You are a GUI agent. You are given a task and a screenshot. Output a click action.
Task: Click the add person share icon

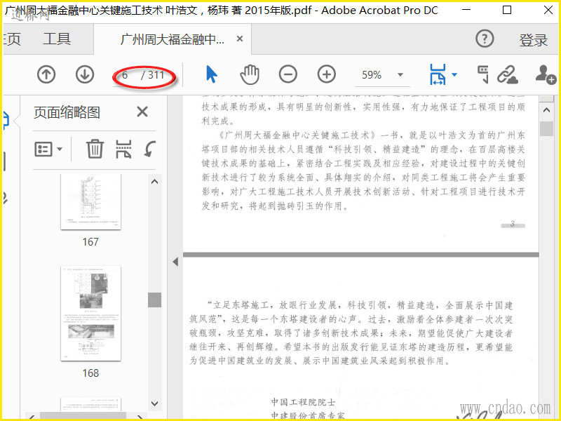(x=546, y=74)
